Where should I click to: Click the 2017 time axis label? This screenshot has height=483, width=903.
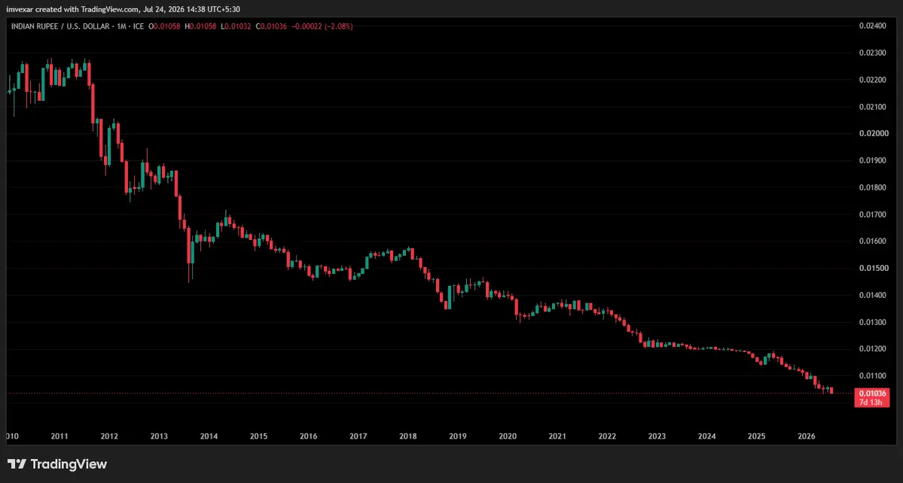pos(358,436)
